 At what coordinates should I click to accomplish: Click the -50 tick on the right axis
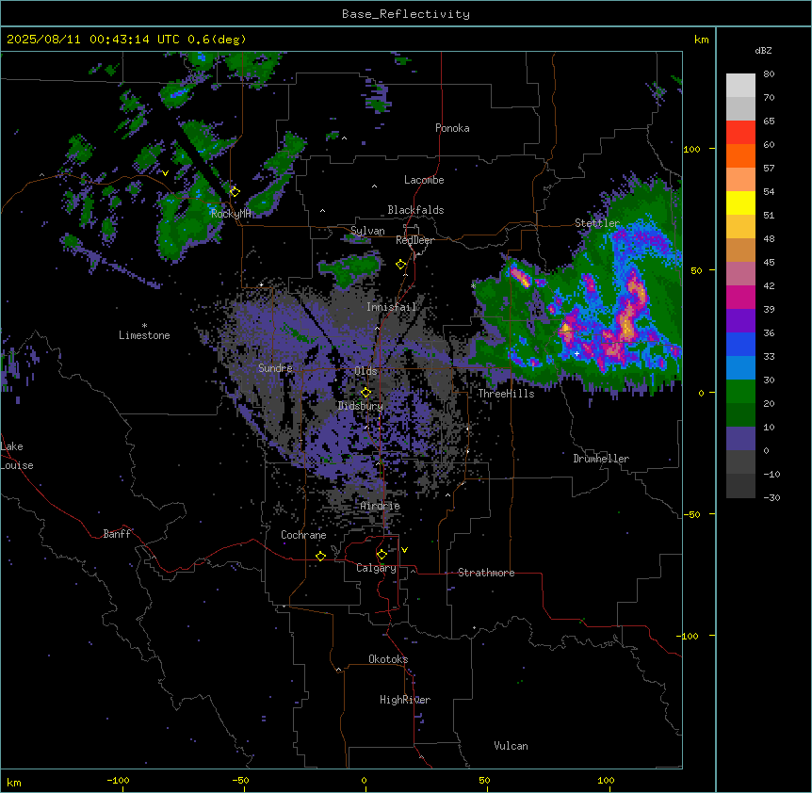691,514
